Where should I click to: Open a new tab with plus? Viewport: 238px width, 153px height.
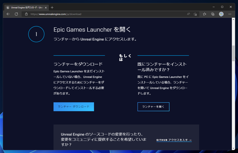click(52, 8)
